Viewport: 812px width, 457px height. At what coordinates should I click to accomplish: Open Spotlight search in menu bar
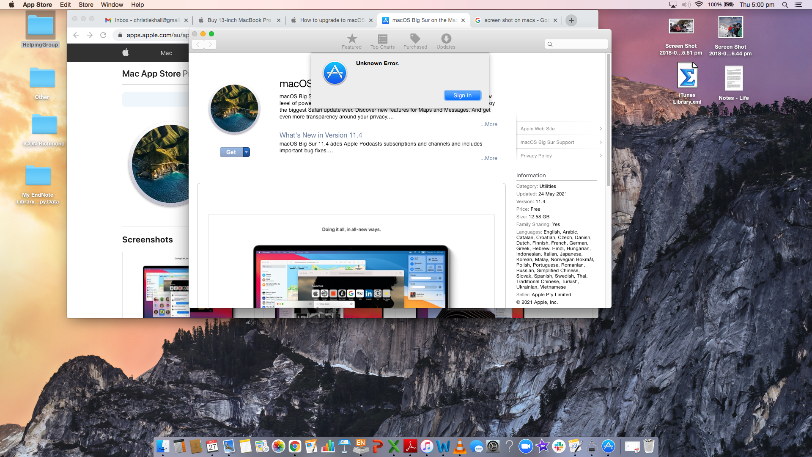785,5
